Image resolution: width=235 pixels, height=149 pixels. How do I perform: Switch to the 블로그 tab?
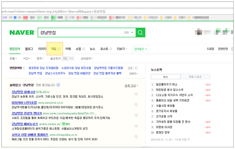[29, 49]
